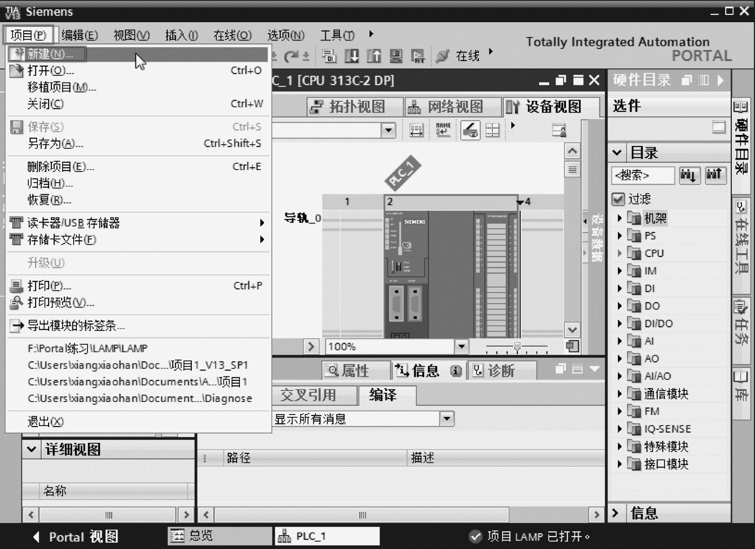Image resolution: width=755 pixels, height=549 pixels.
Task: Click the Download to device icon
Action: (352, 56)
